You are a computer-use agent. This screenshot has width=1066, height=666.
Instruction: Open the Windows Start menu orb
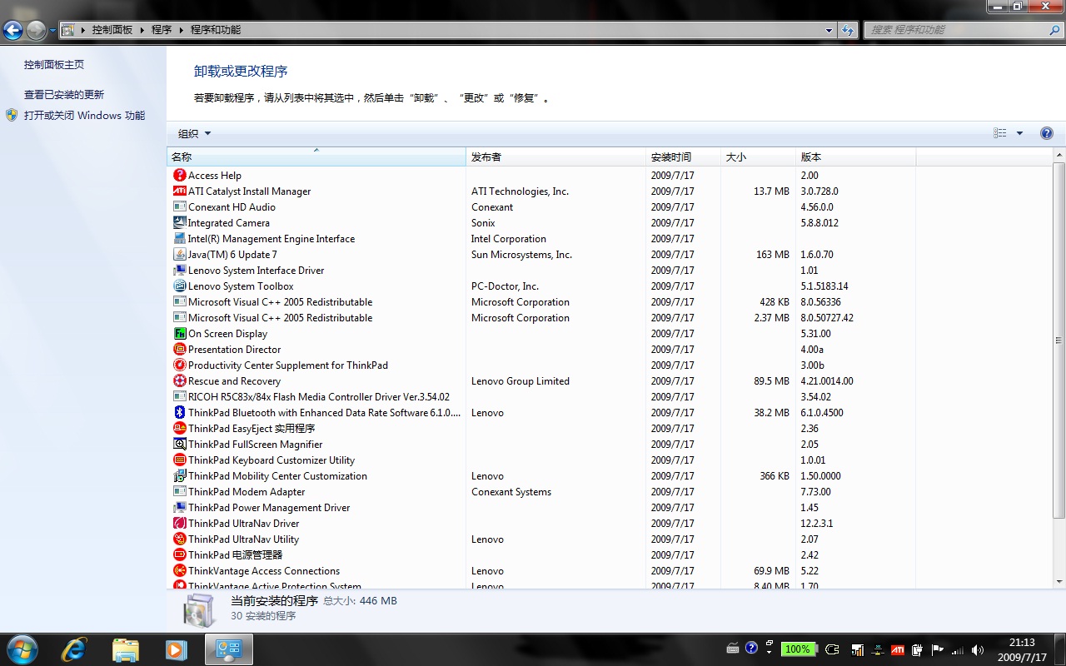22,649
